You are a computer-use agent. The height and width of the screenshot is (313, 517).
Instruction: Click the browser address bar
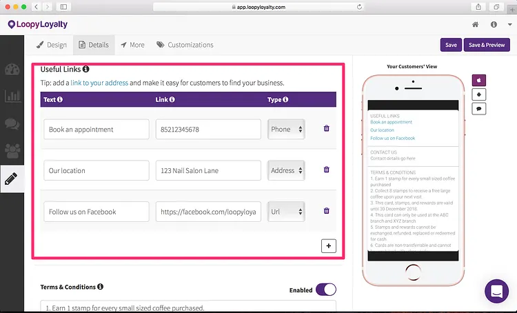[258, 7]
